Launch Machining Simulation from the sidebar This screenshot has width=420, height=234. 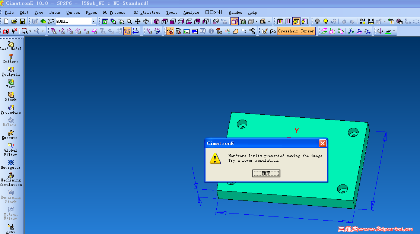tap(11, 179)
